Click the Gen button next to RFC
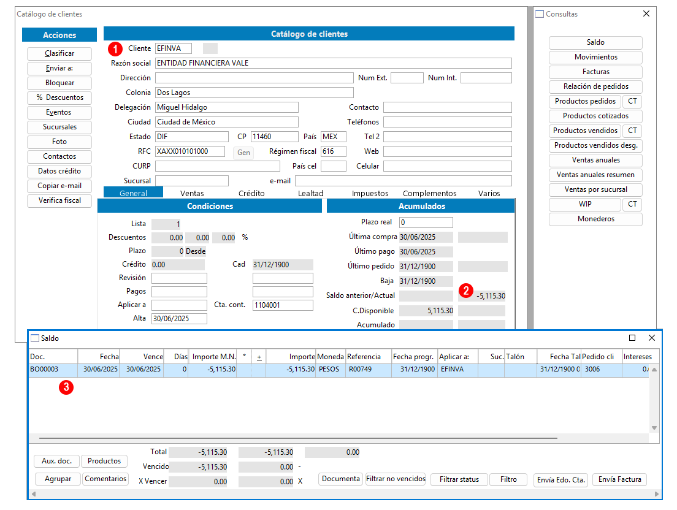This screenshot has height=510, width=677. [x=243, y=152]
